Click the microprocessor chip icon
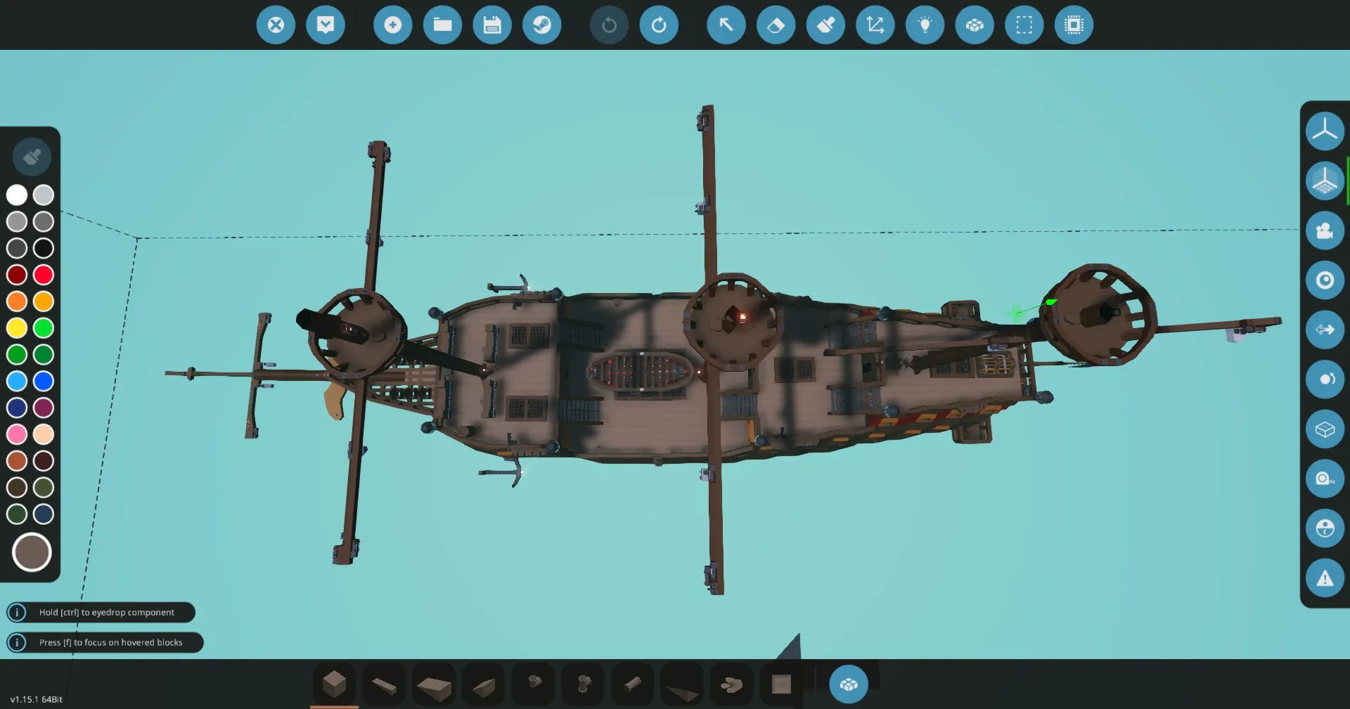1350x709 pixels. (1074, 25)
